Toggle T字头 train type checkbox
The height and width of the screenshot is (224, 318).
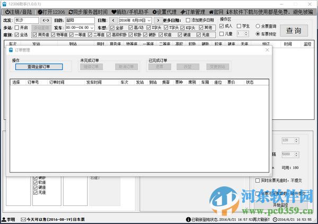click(166, 28)
